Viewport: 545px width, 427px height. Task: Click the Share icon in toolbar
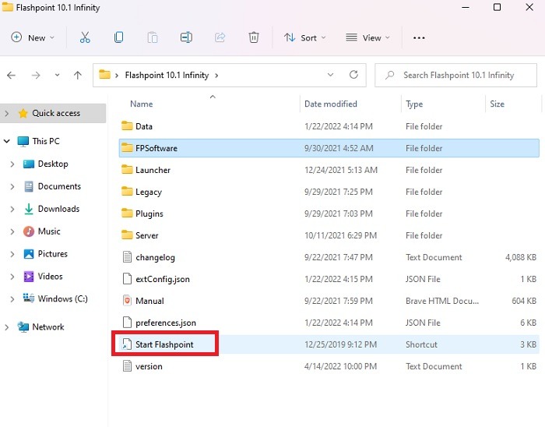coord(220,37)
